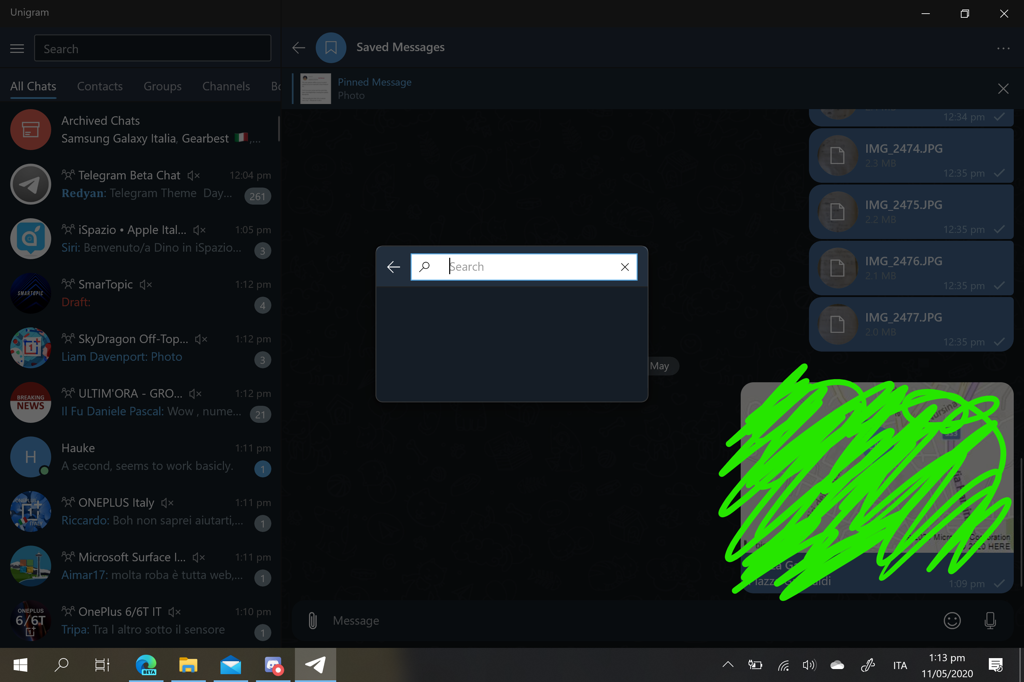Open the Hauke chat
Image resolution: width=1024 pixels, height=682 pixels.
tap(139, 457)
